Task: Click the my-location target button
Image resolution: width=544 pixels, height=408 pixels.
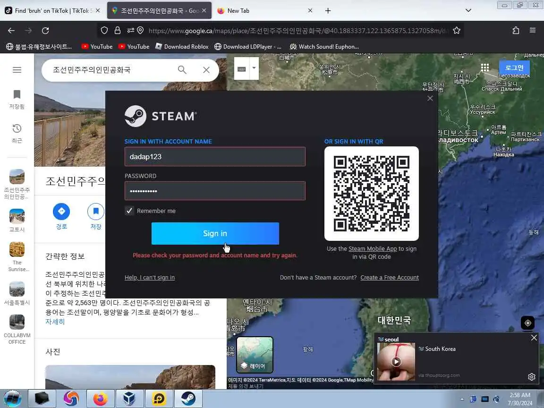Action: pyautogui.click(x=527, y=323)
